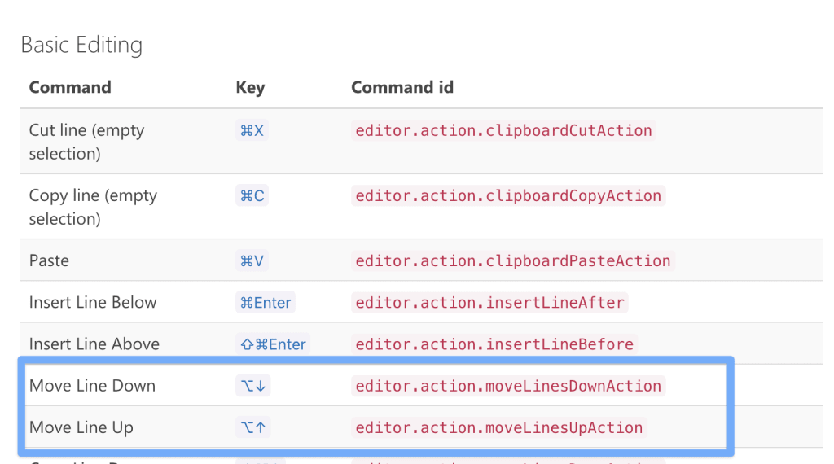Click the ⌘C shortcut badge
Viewport: 834px width, 464px height.
tap(252, 195)
